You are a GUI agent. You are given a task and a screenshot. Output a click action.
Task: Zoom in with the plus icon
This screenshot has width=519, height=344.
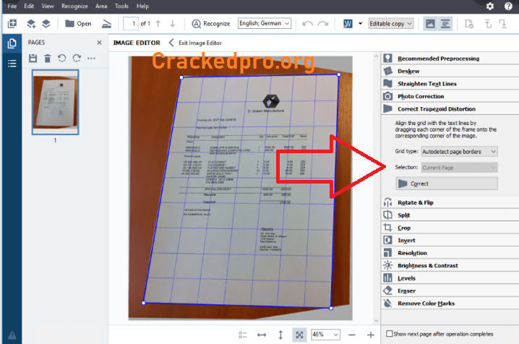371,335
